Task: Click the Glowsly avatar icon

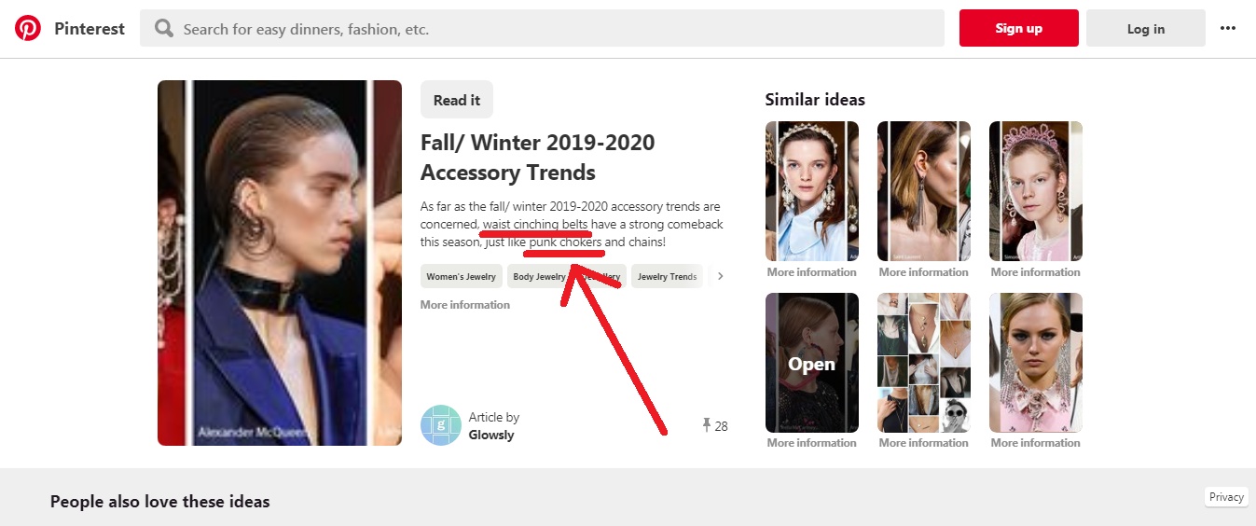Action: click(x=441, y=425)
